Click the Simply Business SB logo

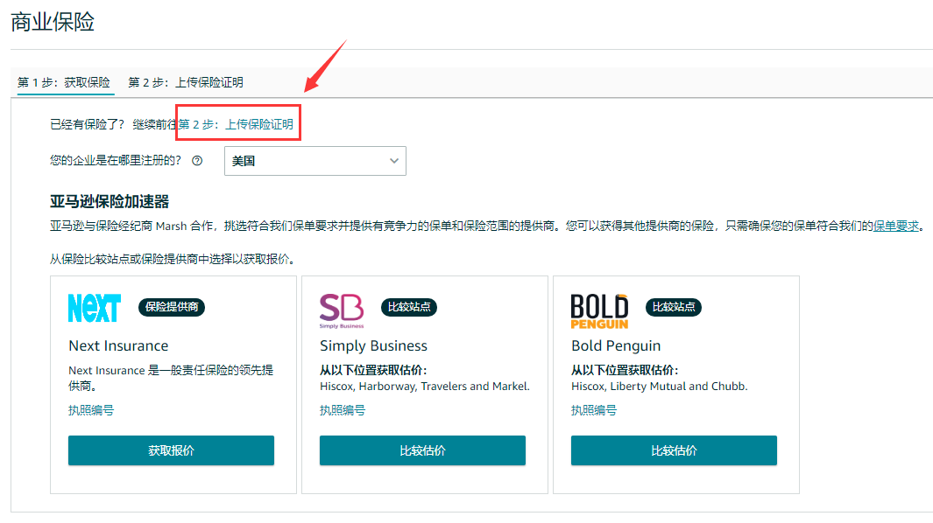[x=342, y=310]
